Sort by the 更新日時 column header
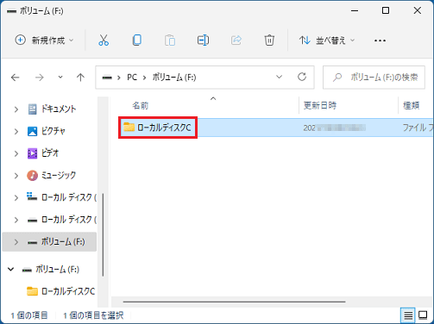The width and height of the screenshot is (434, 324). (320, 105)
